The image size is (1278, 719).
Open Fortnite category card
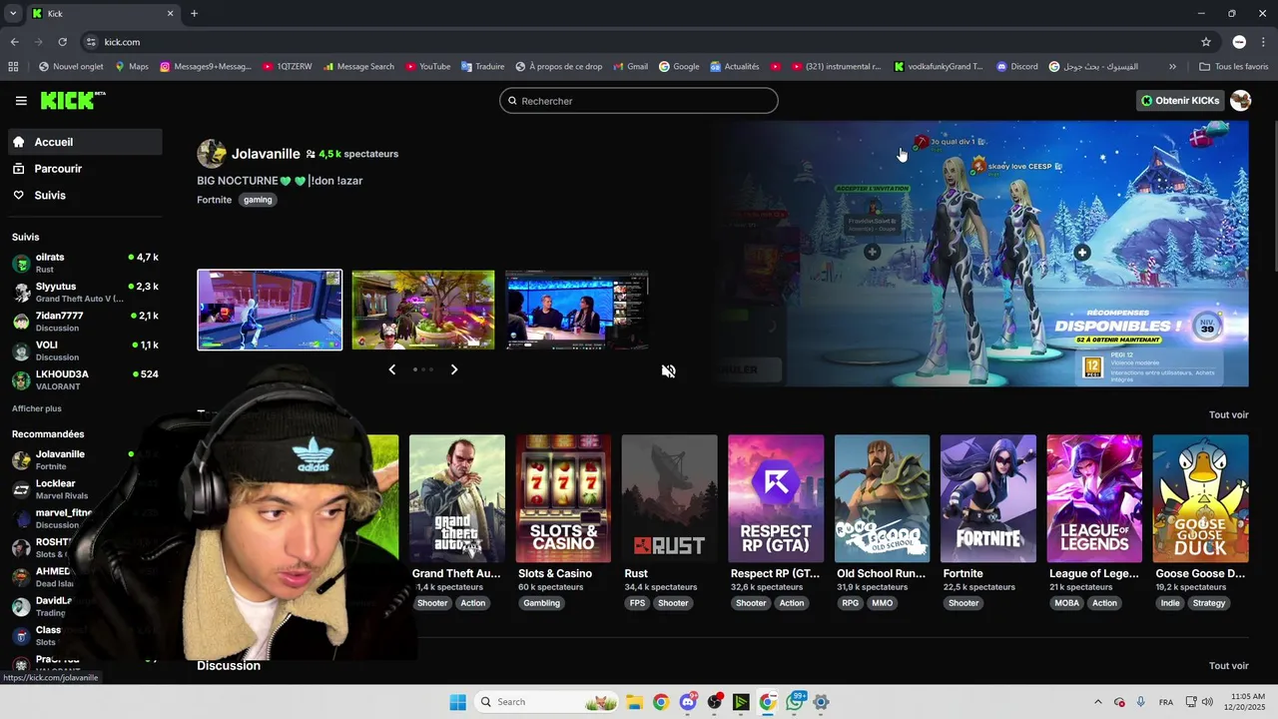988,498
